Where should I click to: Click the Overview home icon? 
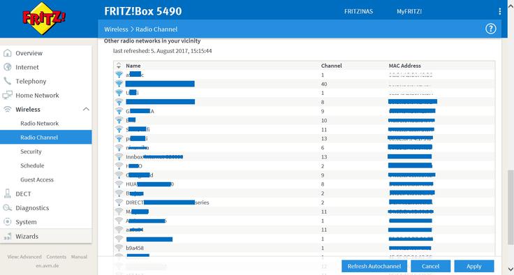(7, 53)
